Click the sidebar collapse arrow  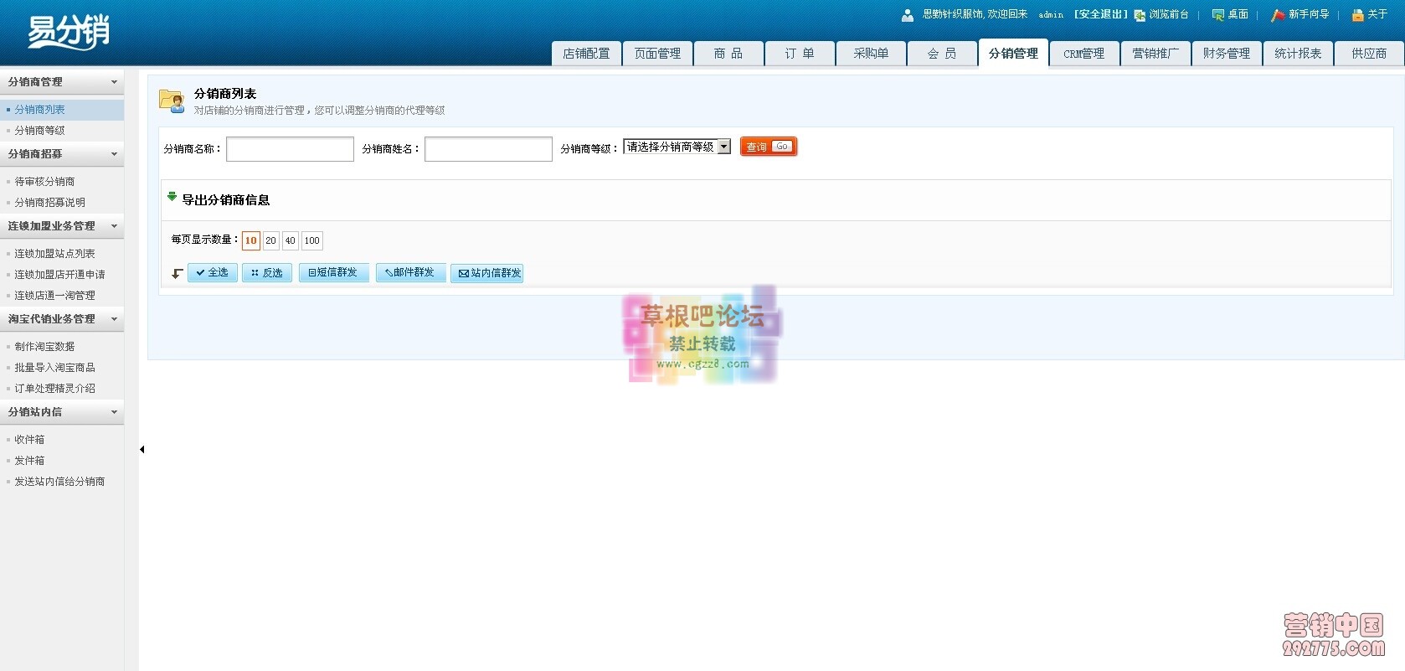click(142, 450)
